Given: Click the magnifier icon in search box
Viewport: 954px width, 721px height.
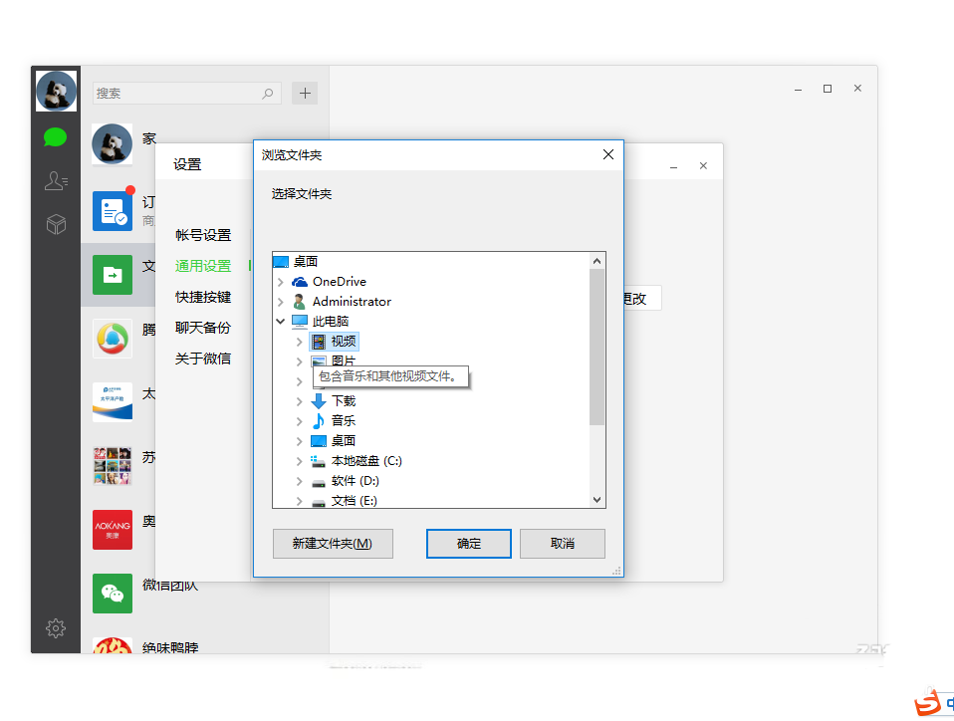Looking at the screenshot, I should (267, 92).
